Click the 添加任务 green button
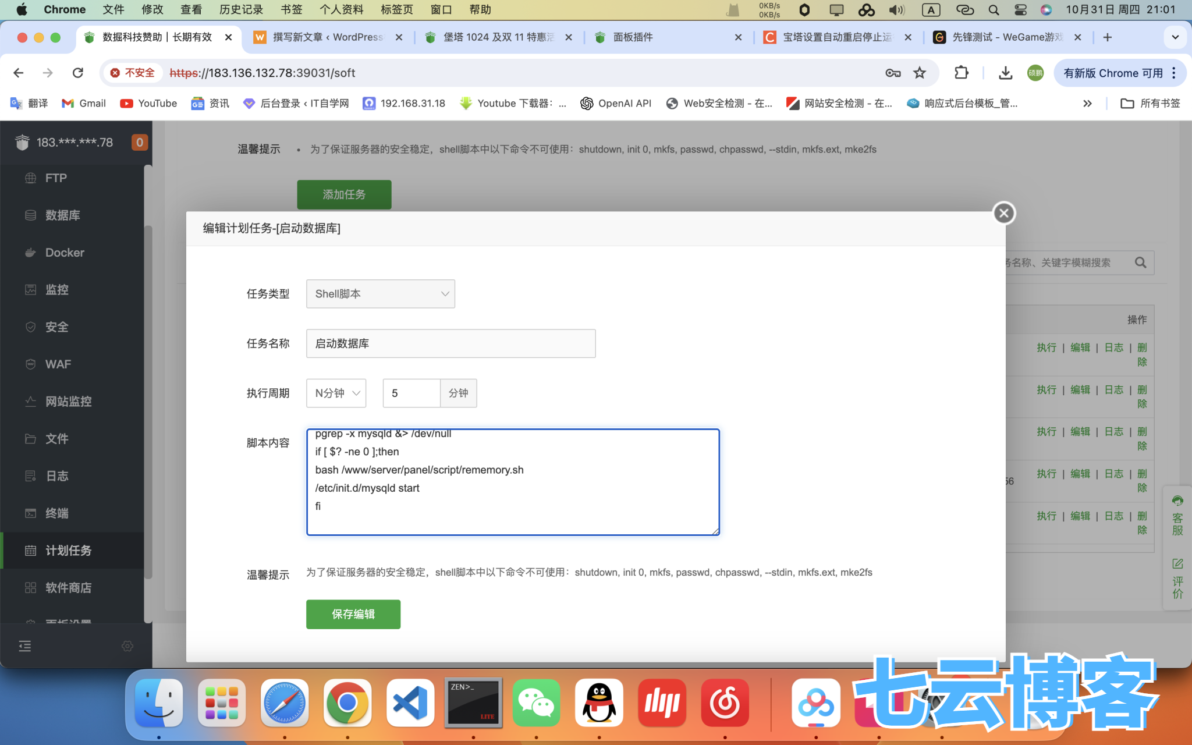 click(x=344, y=194)
